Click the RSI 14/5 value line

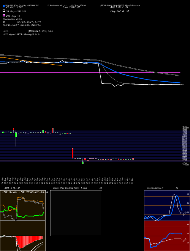click(x=22, y=22)
